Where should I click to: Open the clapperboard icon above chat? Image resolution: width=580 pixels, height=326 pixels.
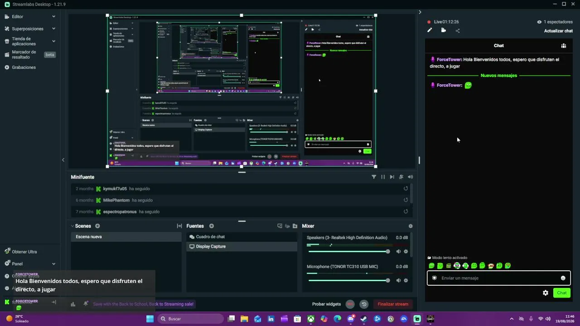tap(444, 30)
